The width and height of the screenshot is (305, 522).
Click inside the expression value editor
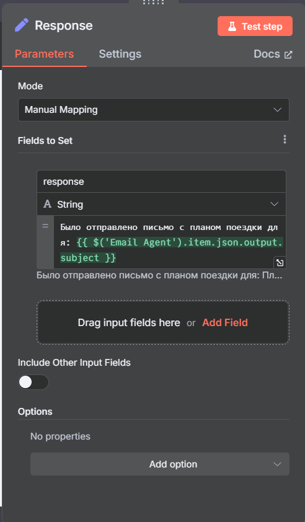(170, 242)
